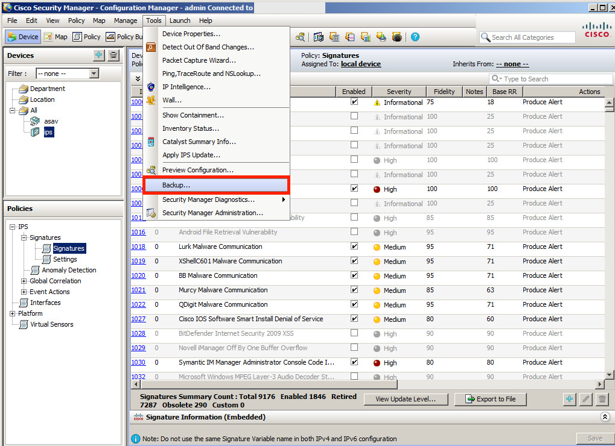Select Apply IPS Update... menu item
615x446 pixels.
[217, 155]
